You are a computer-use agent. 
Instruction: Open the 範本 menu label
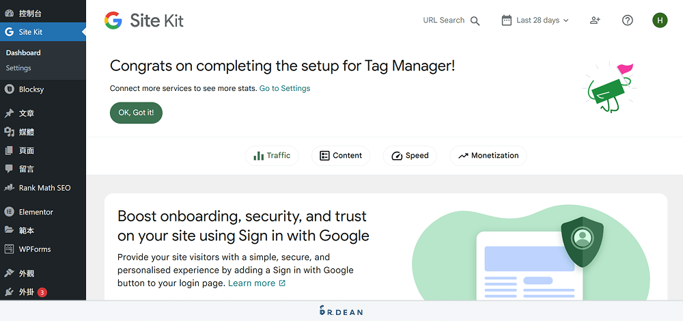27,230
